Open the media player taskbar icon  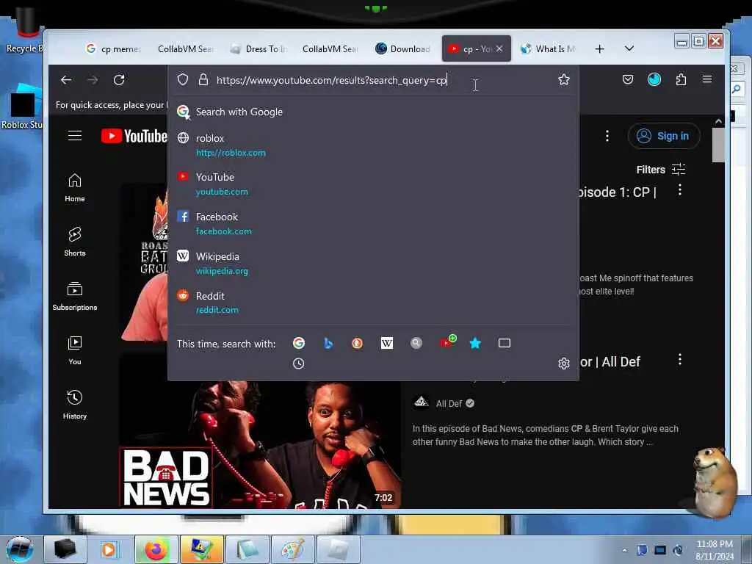click(109, 549)
